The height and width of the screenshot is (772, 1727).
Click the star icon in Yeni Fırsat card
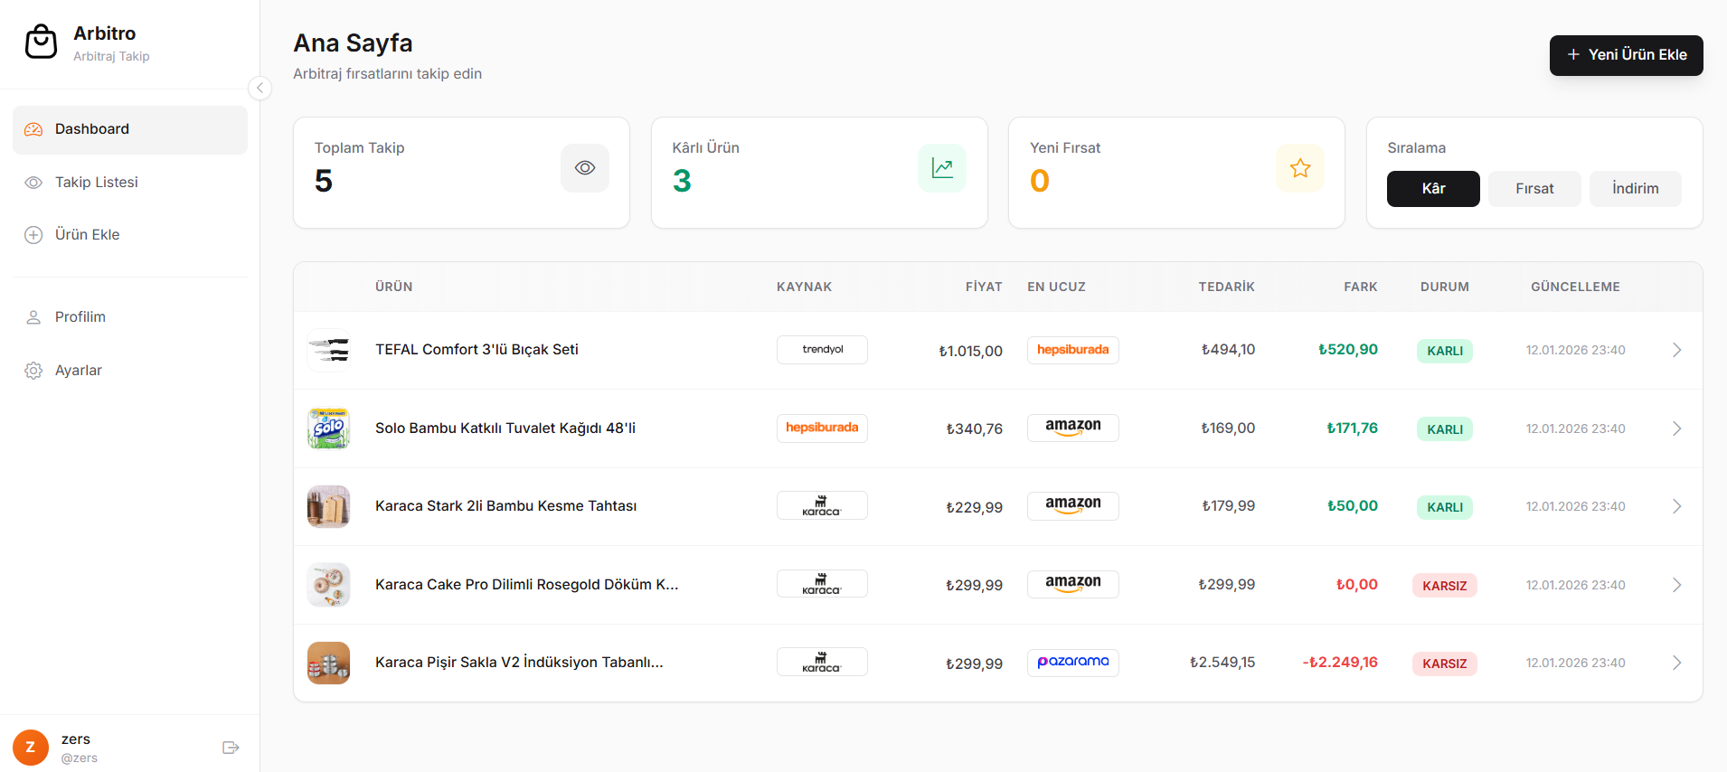coord(1300,168)
